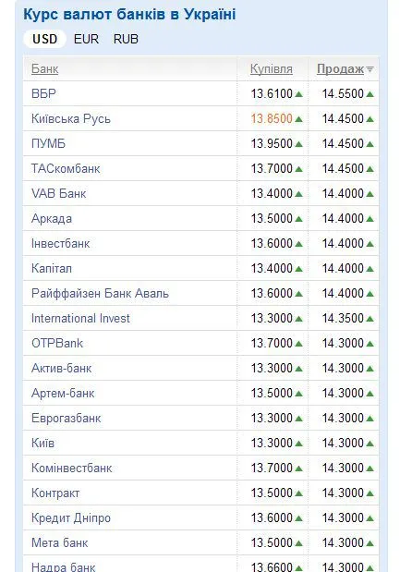The image size is (400, 572).
Task: Open the Комінвестбанк bank link
Action: click(71, 468)
